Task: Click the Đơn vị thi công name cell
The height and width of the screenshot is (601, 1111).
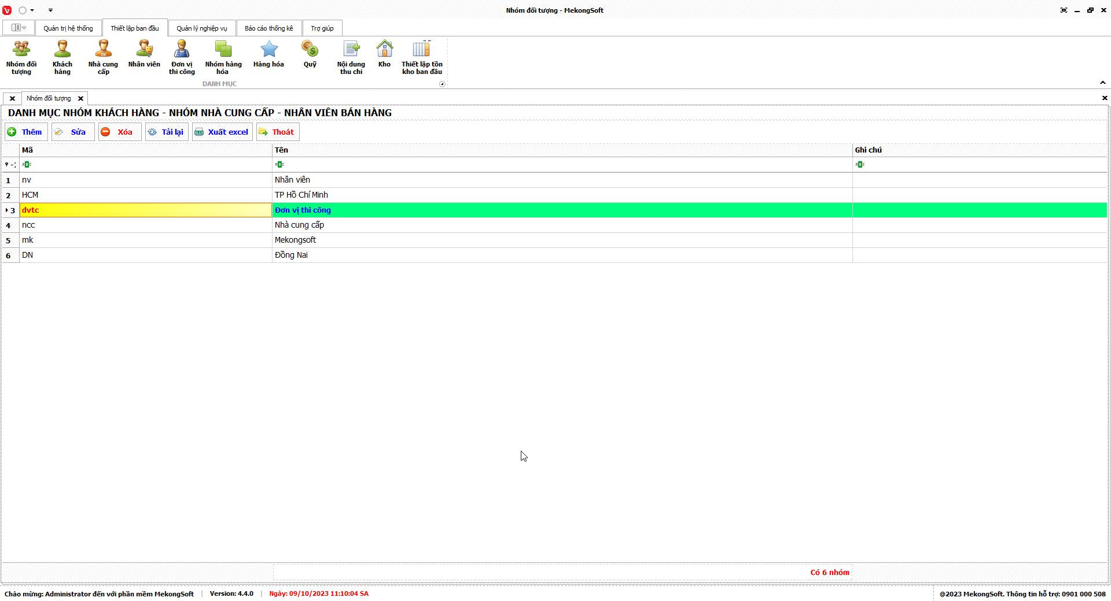Action: pos(562,210)
